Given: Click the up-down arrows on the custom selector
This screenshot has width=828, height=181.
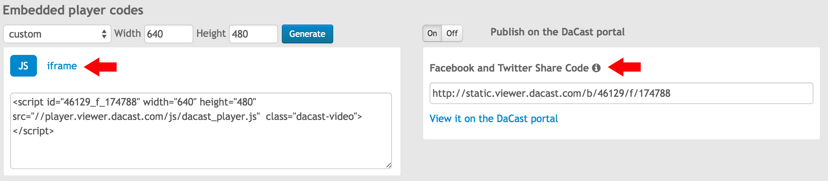Looking at the screenshot, I should [x=104, y=34].
